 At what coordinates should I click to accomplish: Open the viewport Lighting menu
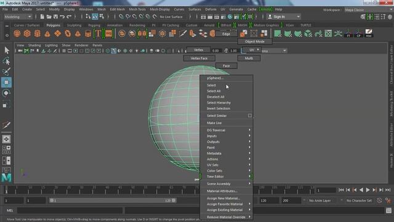pyautogui.click(x=51, y=45)
